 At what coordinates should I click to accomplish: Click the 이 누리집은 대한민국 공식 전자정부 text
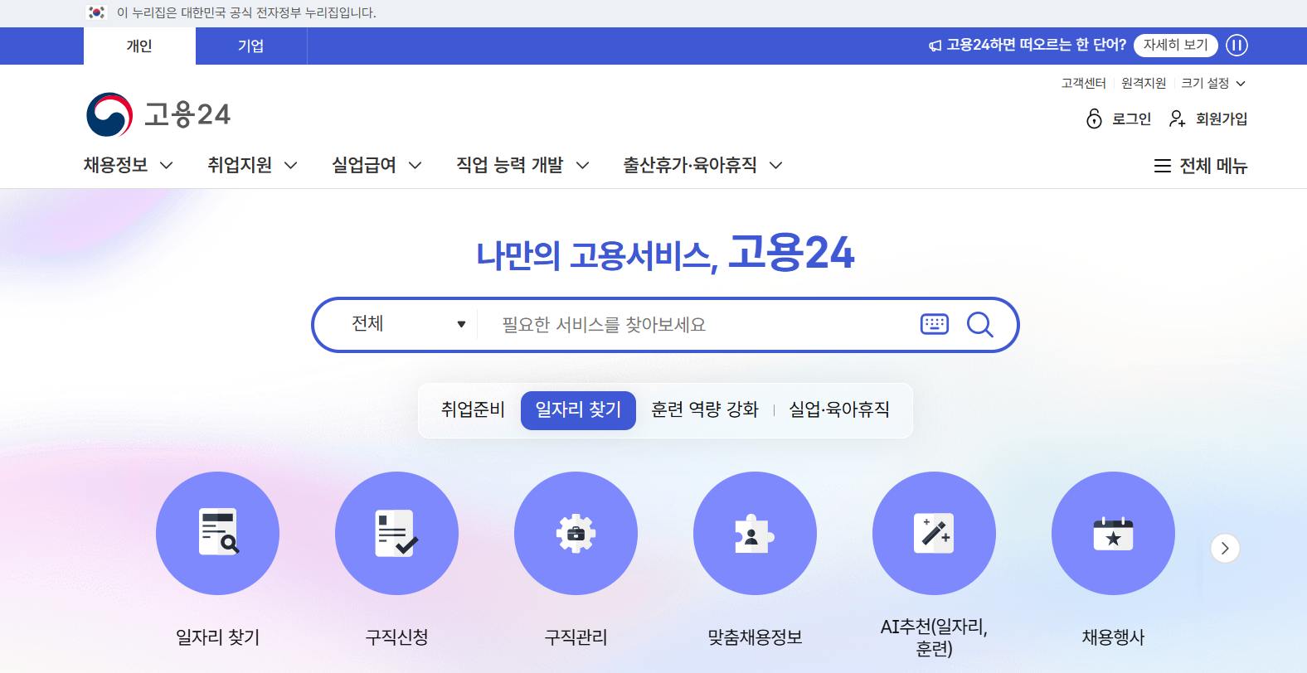pyautogui.click(x=246, y=12)
